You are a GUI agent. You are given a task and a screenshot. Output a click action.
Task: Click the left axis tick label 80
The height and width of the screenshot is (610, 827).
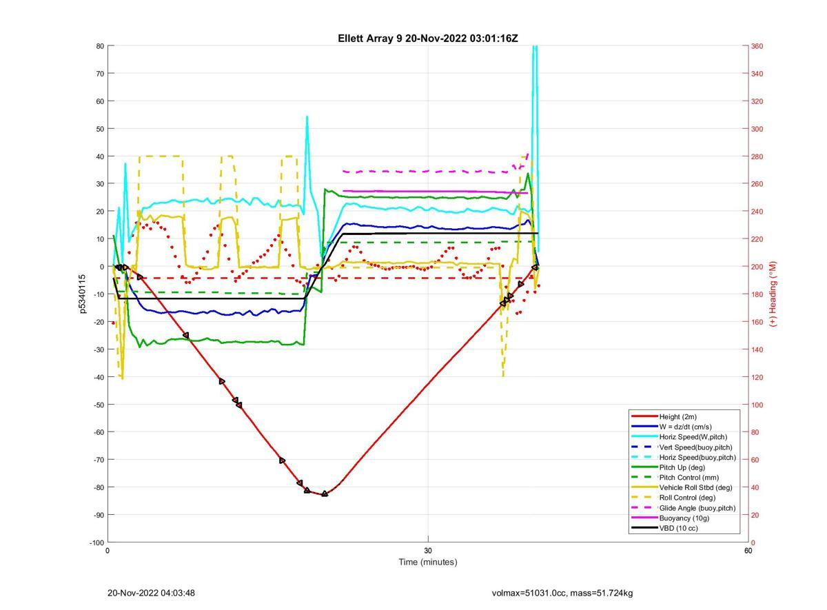tap(100, 46)
